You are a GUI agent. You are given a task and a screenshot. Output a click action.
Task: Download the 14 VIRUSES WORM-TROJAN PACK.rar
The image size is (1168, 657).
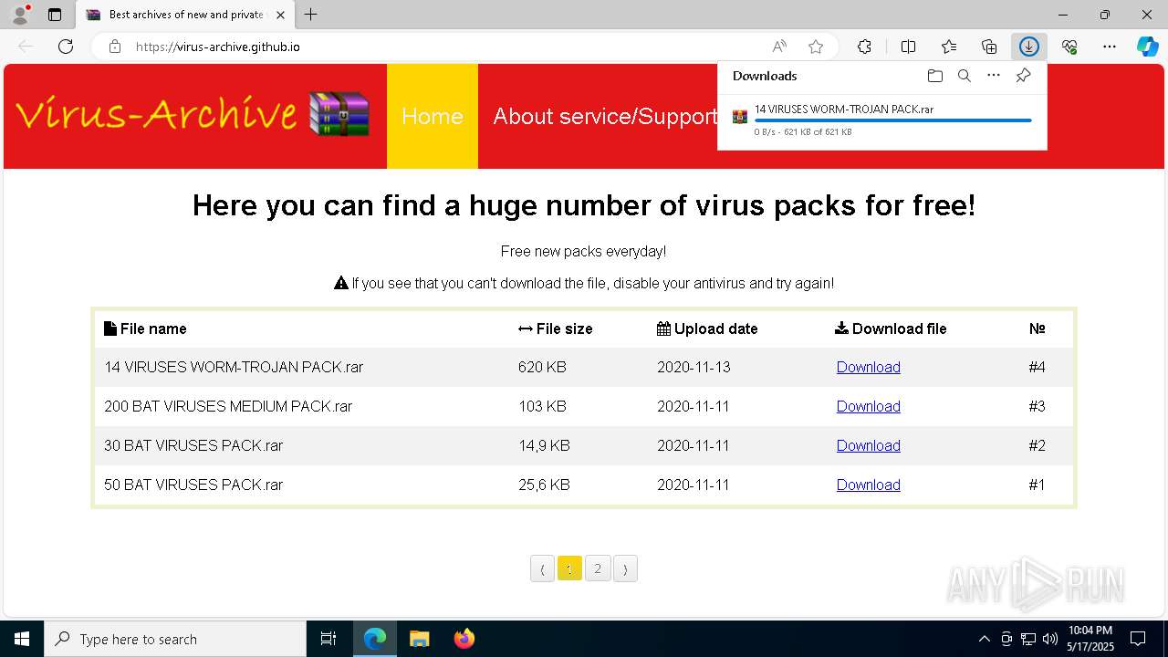pyautogui.click(x=869, y=367)
